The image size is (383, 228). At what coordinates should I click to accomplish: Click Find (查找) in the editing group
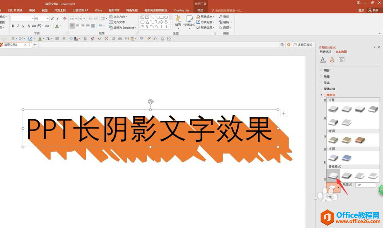click(224, 16)
